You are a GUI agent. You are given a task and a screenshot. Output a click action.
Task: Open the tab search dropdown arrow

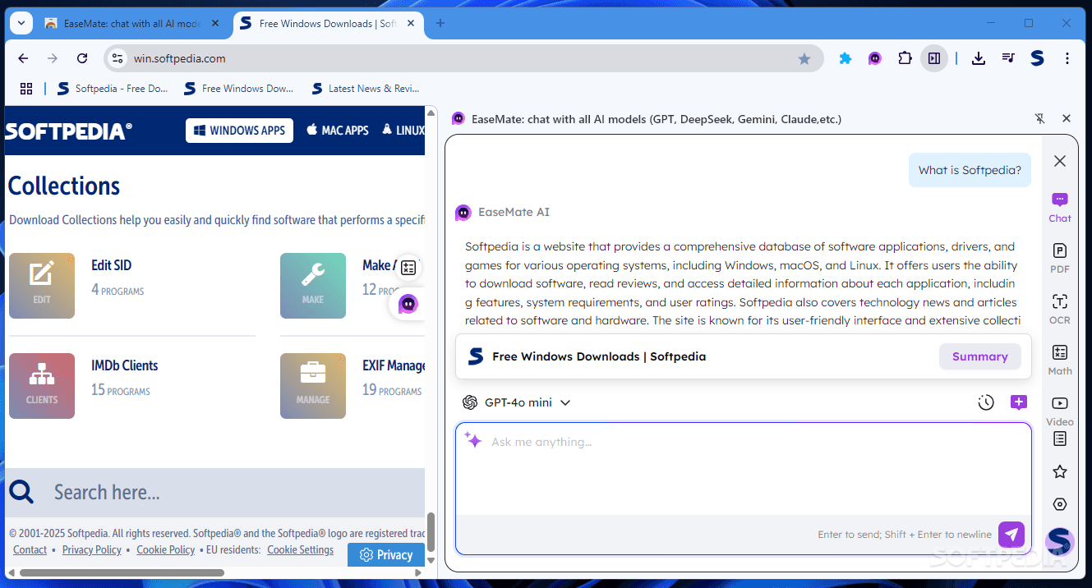[21, 23]
